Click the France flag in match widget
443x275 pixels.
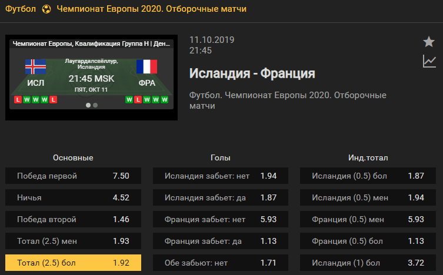point(146,66)
